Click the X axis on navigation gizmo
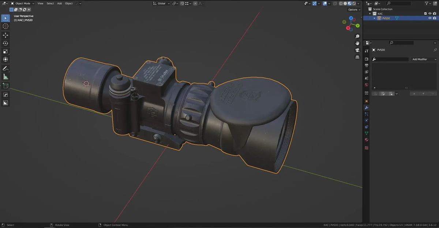Screen dimensions: 439x228 click(x=348, y=28)
